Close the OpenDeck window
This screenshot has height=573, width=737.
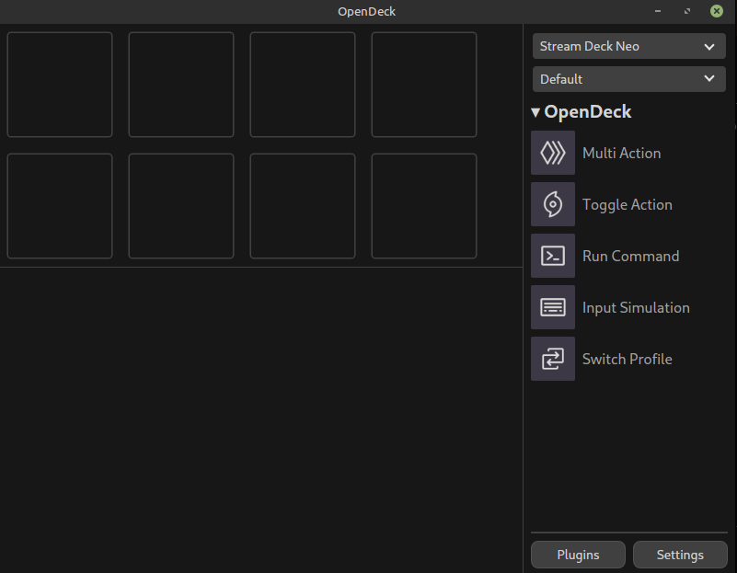pos(717,11)
